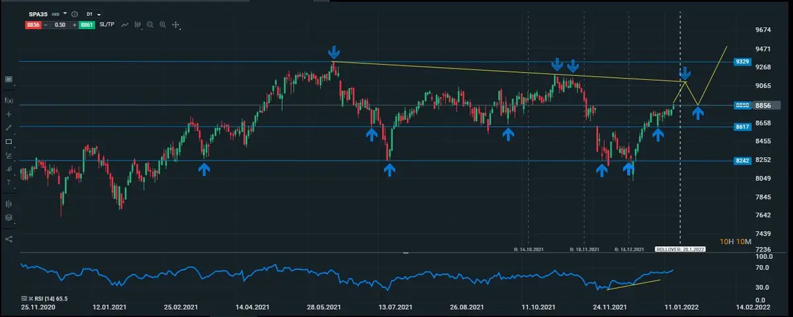Select the rectangle shape tool

click(9, 141)
